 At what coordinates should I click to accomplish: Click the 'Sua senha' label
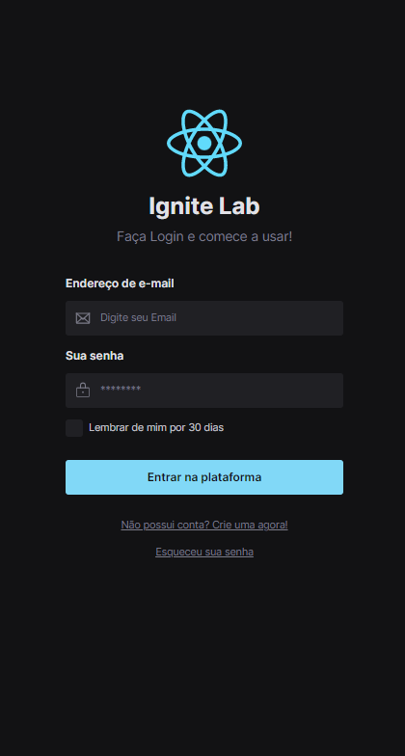coord(94,356)
